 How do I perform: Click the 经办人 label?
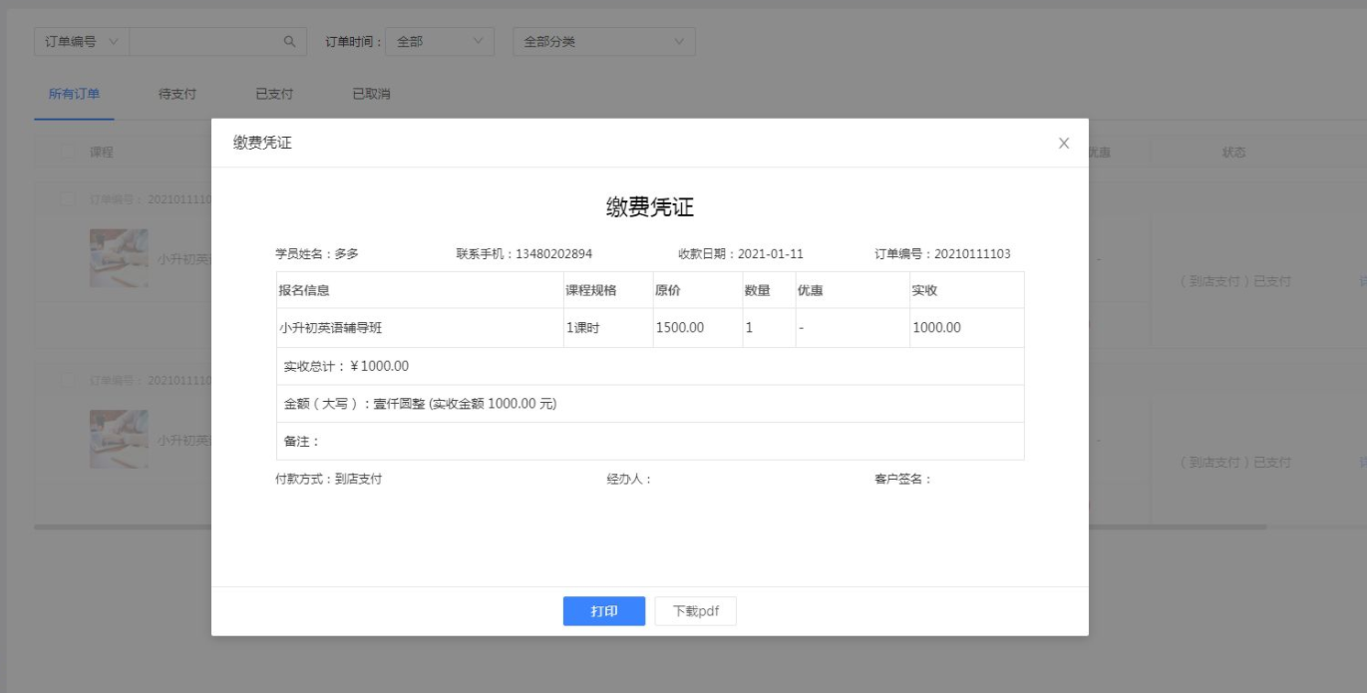pyautogui.click(x=629, y=479)
